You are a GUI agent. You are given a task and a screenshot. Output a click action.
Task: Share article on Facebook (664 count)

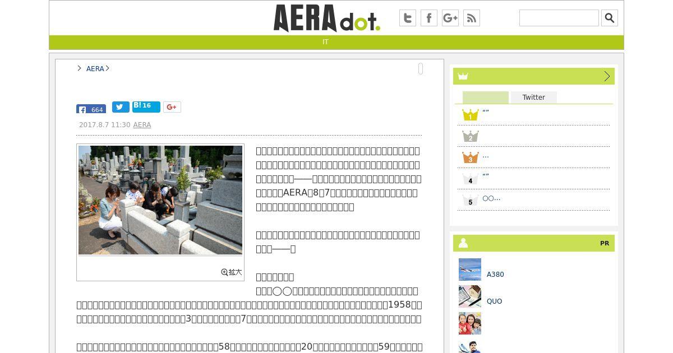91,109
